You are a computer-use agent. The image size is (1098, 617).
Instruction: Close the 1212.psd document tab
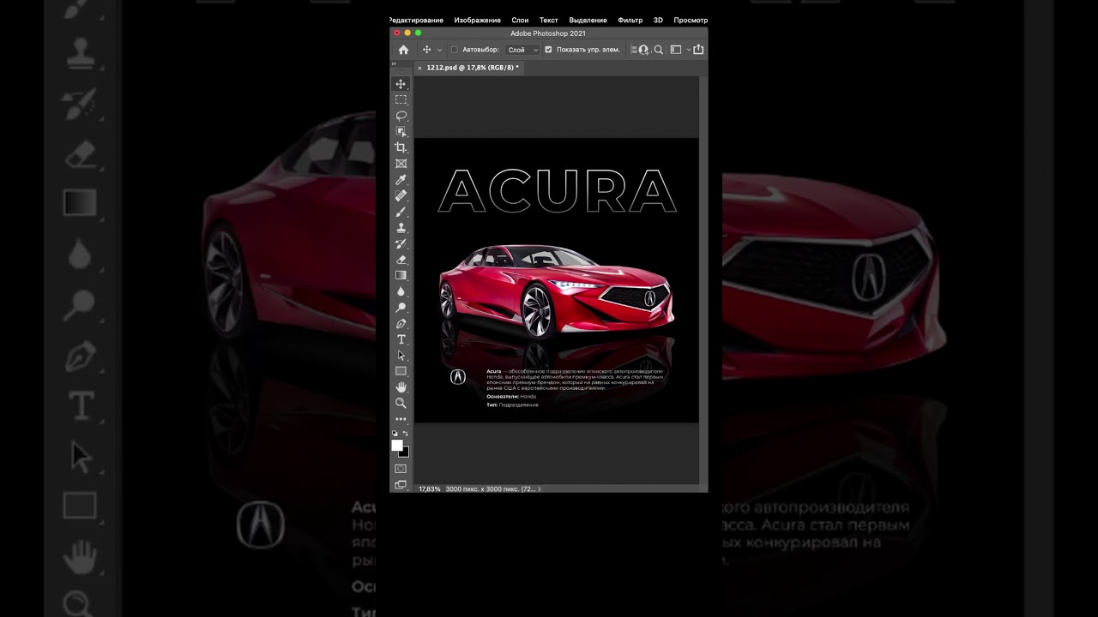coord(419,67)
